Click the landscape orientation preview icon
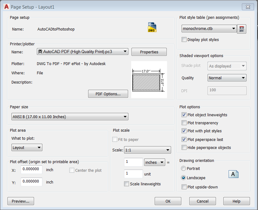The image size is (258, 210). [x=234, y=174]
